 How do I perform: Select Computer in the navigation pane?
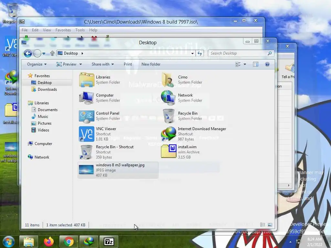point(40,144)
